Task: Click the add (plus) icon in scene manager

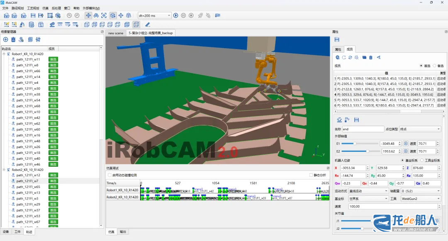Action: 5,39
